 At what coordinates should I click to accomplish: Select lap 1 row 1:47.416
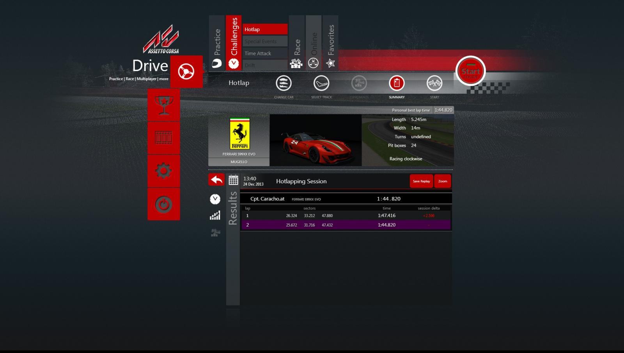(x=346, y=216)
